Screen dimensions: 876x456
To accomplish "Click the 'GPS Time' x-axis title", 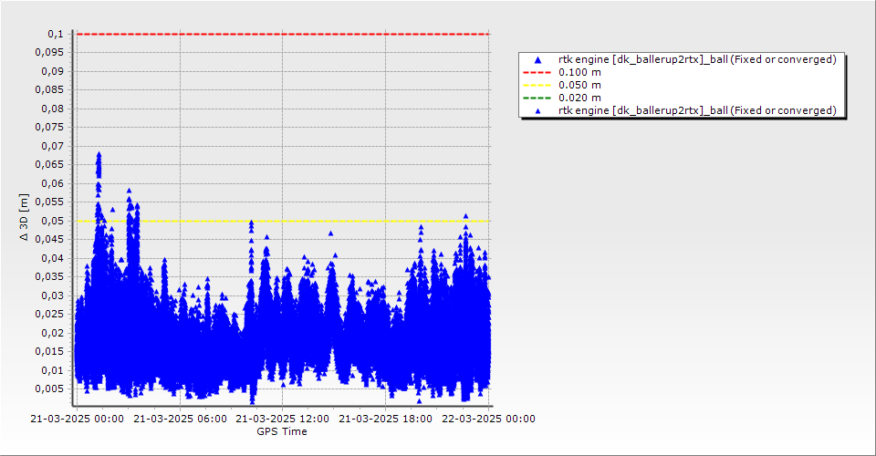I will pyautogui.click(x=282, y=431).
